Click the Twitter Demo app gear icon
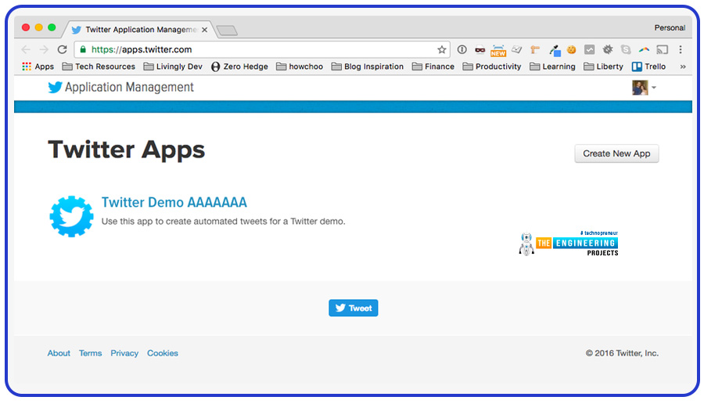 (71, 216)
